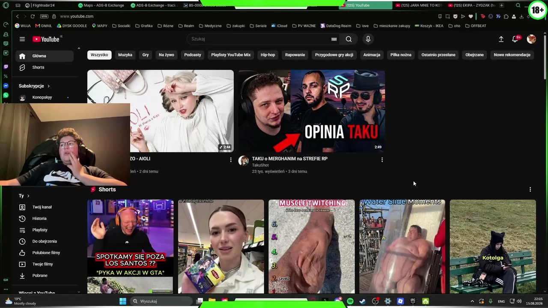548x308 pixels.
Task: Start voice search with the microphone icon
Action: pos(368,39)
